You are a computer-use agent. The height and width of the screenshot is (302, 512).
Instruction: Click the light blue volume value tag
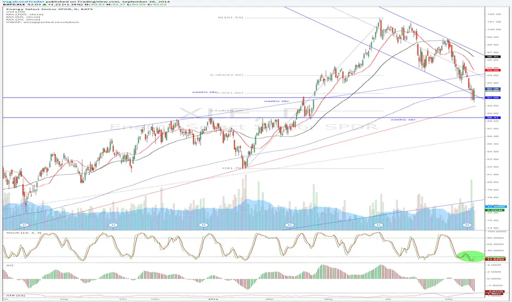[496, 207]
